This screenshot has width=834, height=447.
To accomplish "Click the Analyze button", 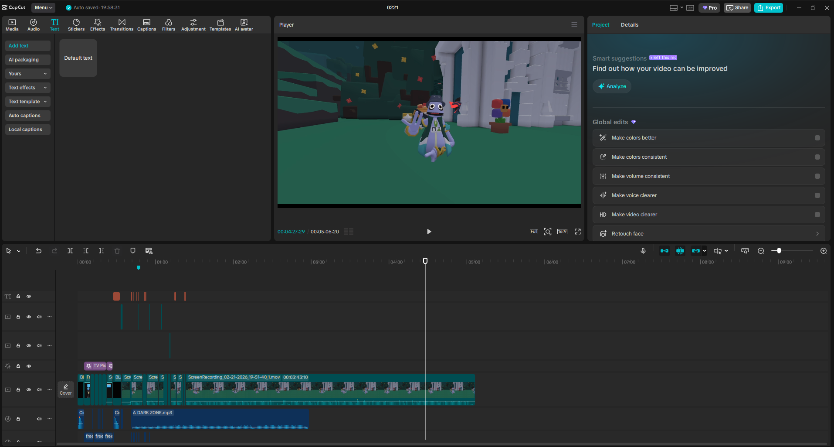I will pyautogui.click(x=612, y=86).
